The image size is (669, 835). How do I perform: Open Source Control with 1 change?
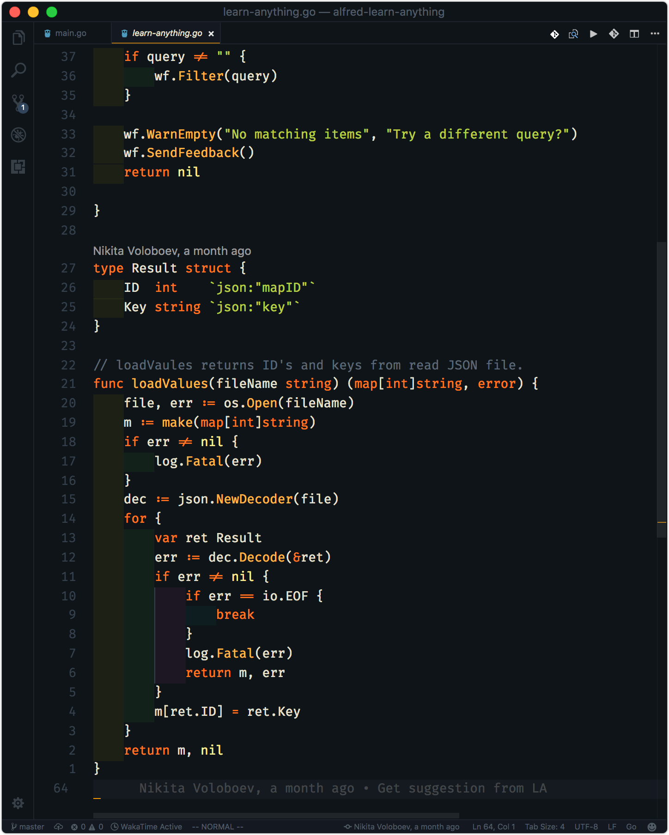tap(19, 103)
